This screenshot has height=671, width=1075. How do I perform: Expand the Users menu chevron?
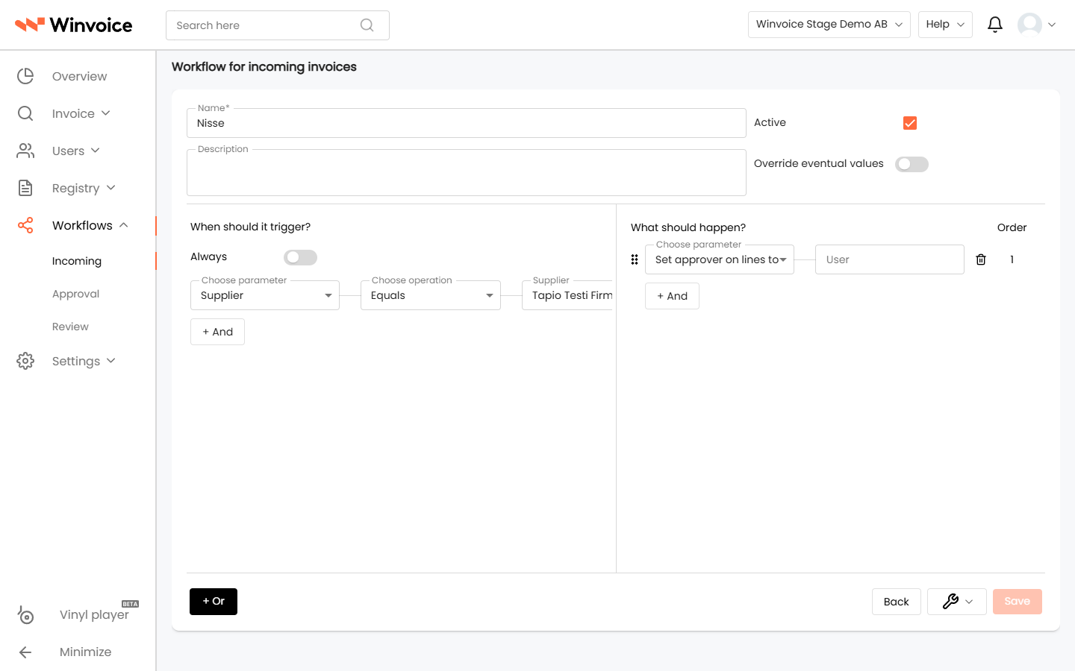96,151
